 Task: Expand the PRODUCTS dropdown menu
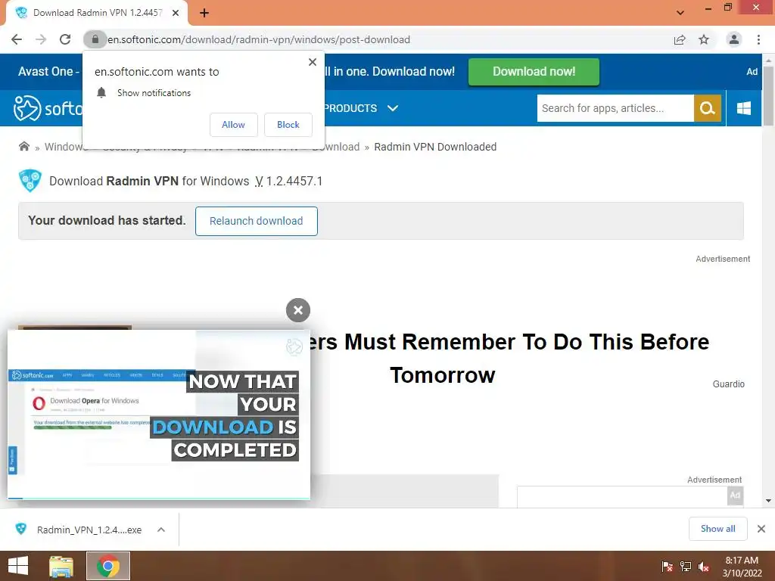[360, 108]
